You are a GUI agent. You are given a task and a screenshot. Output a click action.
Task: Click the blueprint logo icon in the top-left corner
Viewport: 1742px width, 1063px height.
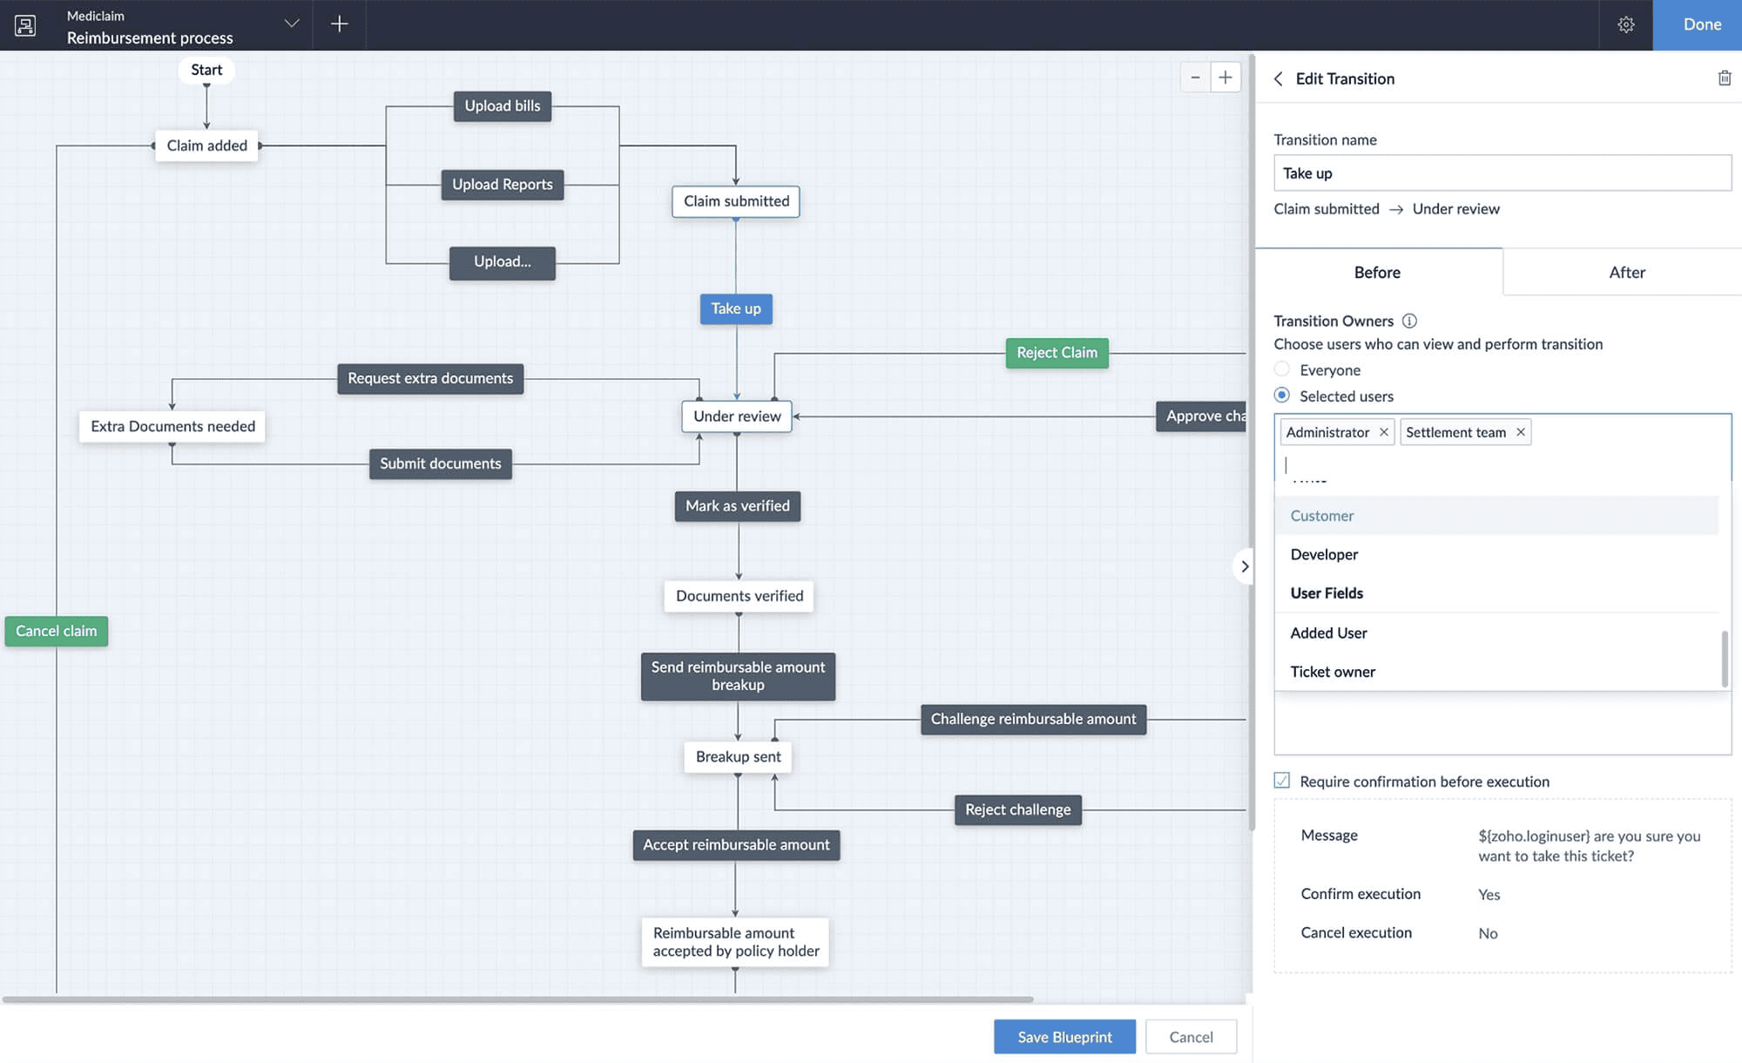point(25,25)
